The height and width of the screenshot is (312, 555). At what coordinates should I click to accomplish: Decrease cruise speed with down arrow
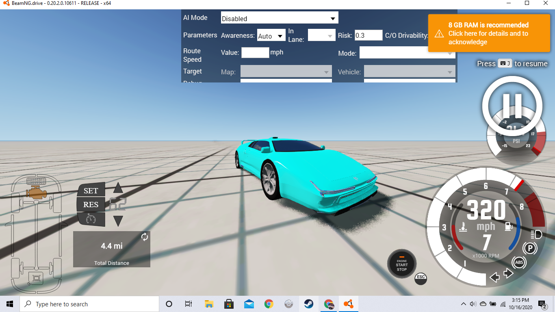(x=118, y=221)
